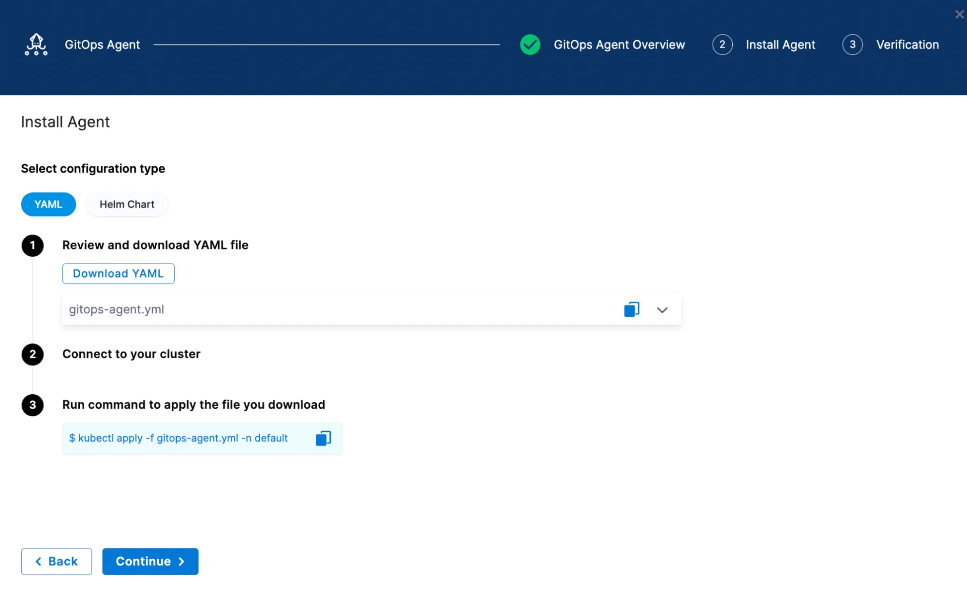Click the GitOps Agent squid logo
The image size is (967, 591).
[36, 44]
